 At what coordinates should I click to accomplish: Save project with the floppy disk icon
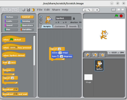point(28,10)
